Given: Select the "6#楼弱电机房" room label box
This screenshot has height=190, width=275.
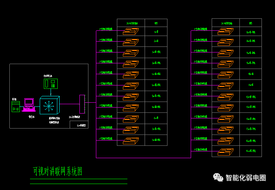Looking at the screenshot, I should click(79, 124).
